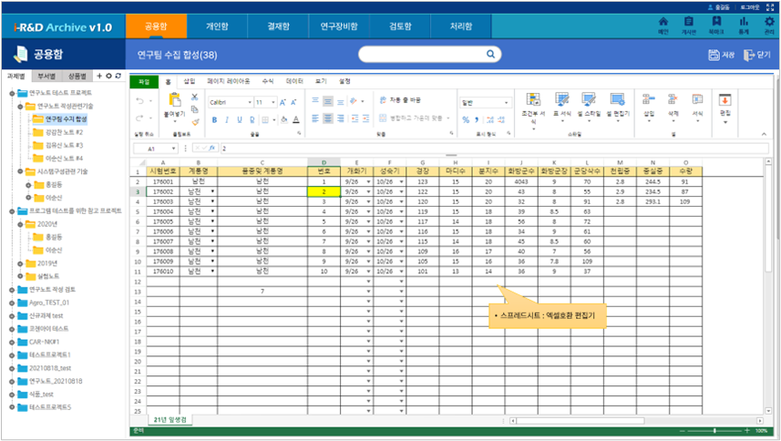Viewport: 781px width, 441px height.
Task: Click the font color A icon
Action: 296,119
